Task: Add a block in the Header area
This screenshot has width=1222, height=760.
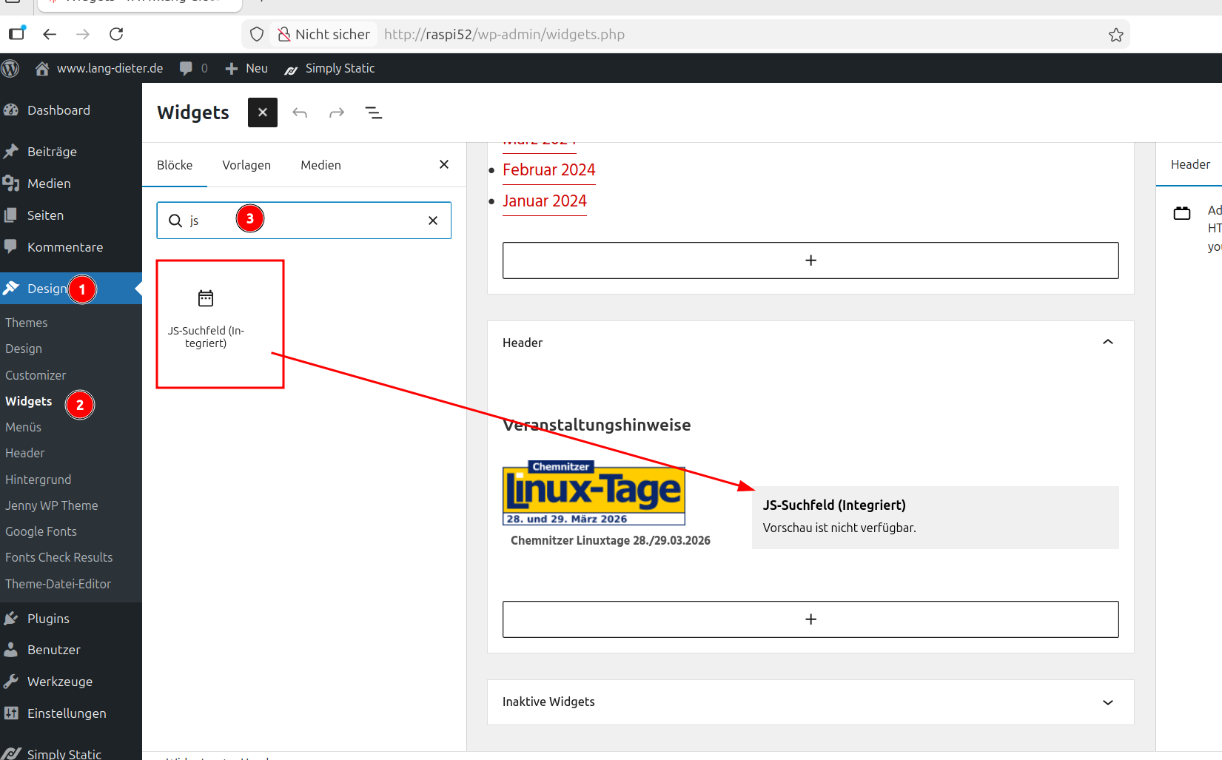Action: (810, 619)
